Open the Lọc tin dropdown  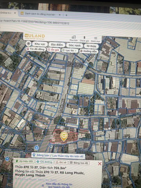pos(70,51)
